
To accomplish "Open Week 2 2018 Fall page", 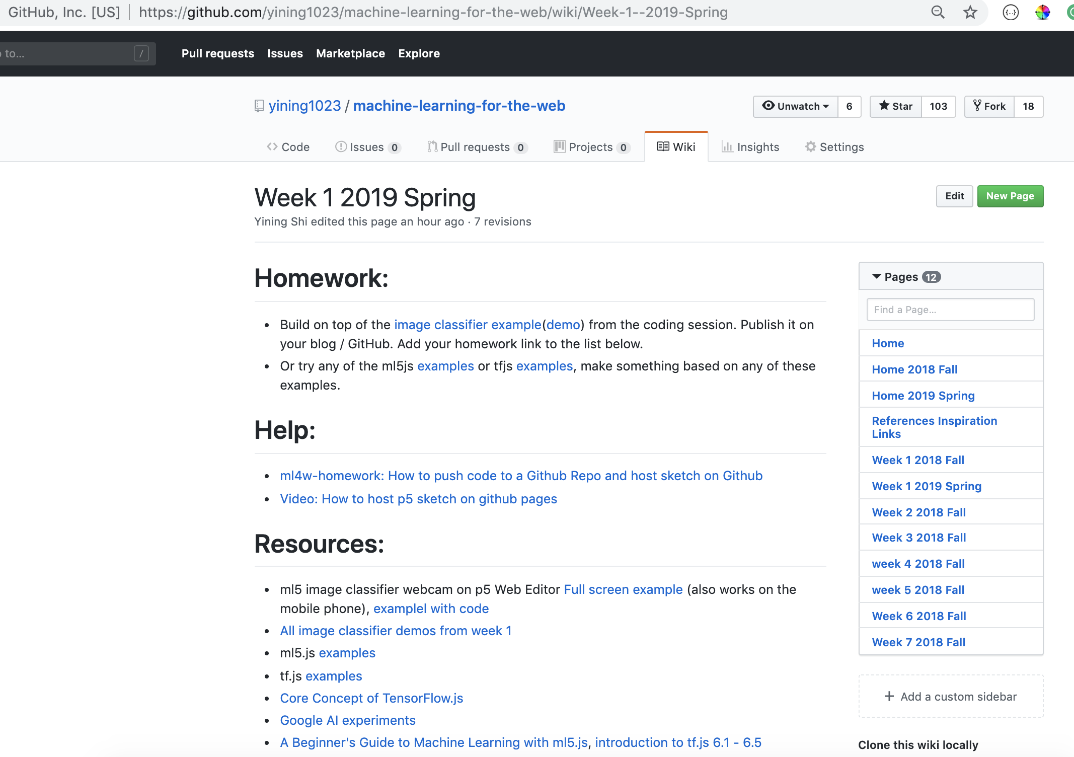I will [x=918, y=512].
